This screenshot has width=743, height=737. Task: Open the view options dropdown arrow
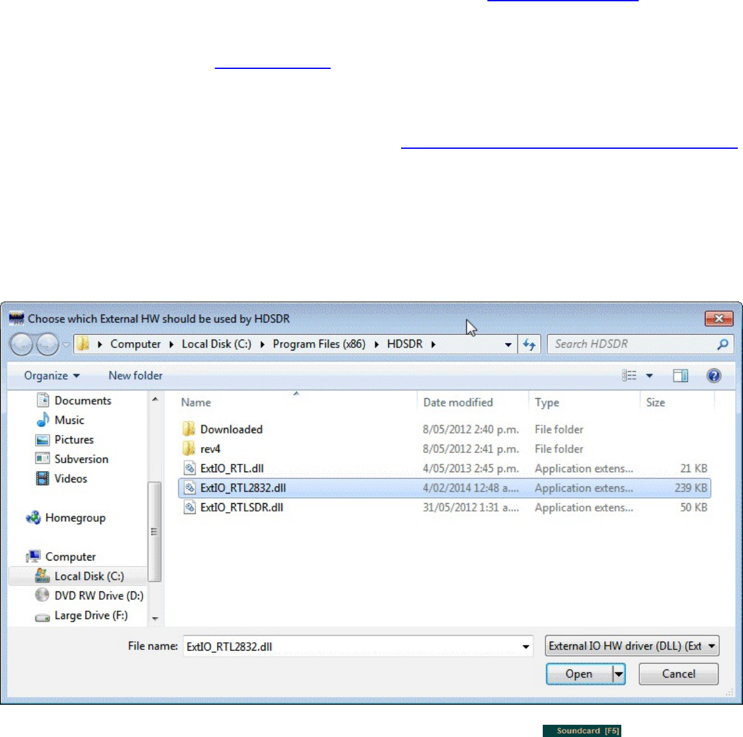649,376
